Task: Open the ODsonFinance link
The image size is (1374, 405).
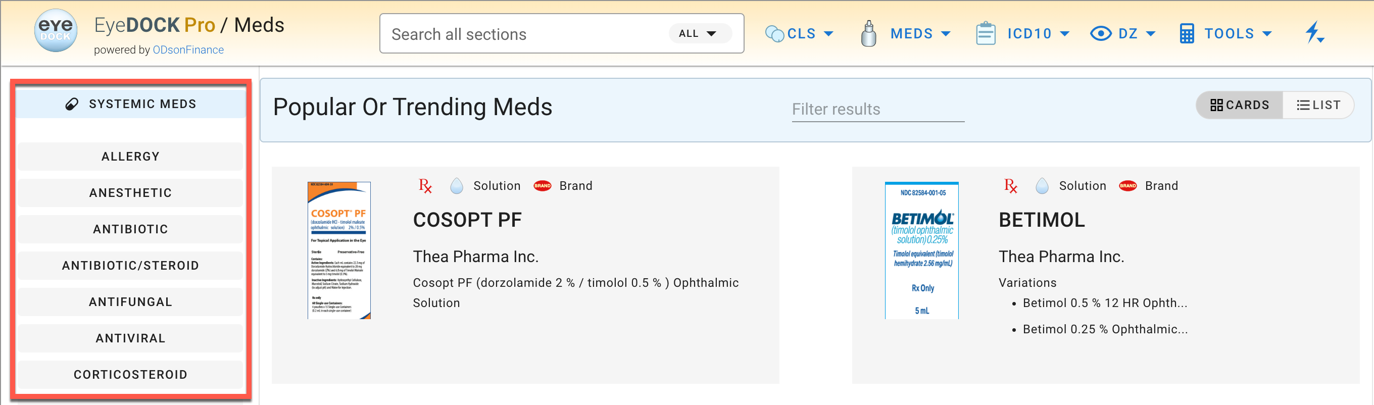Action: click(x=188, y=50)
